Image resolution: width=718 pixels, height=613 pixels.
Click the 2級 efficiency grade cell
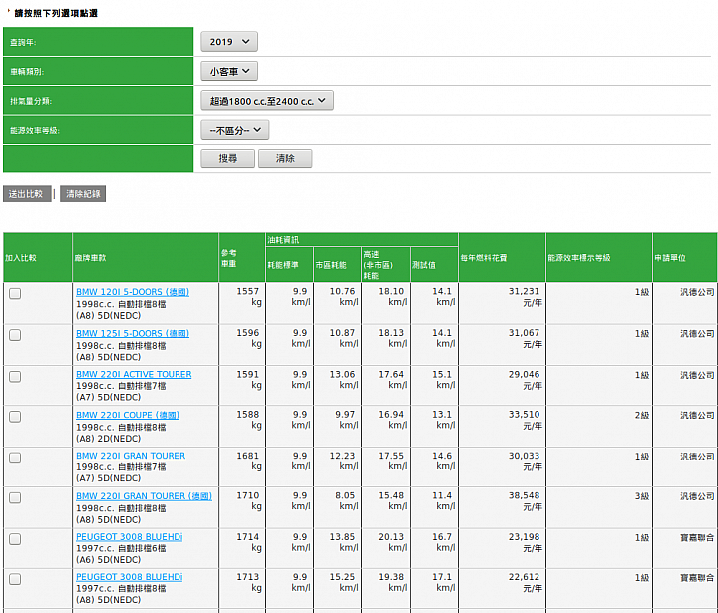tap(599, 426)
